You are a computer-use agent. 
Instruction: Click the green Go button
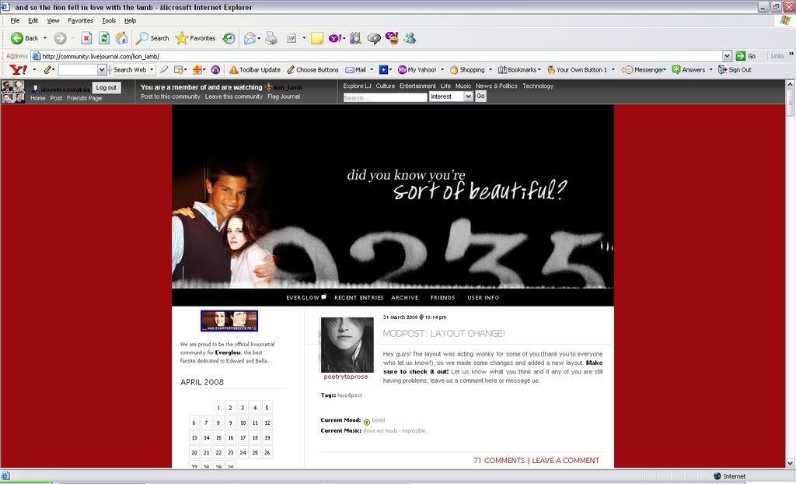(746, 56)
